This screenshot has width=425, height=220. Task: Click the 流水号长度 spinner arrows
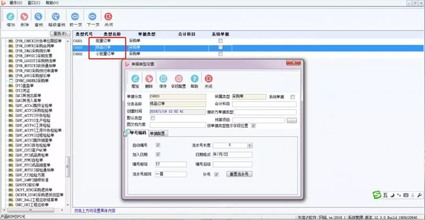(249, 145)
